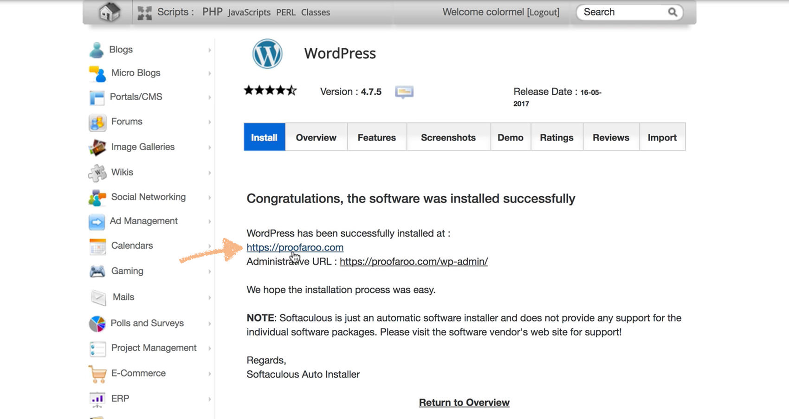Click the Micro Blogs category icon

pos(97,74)
